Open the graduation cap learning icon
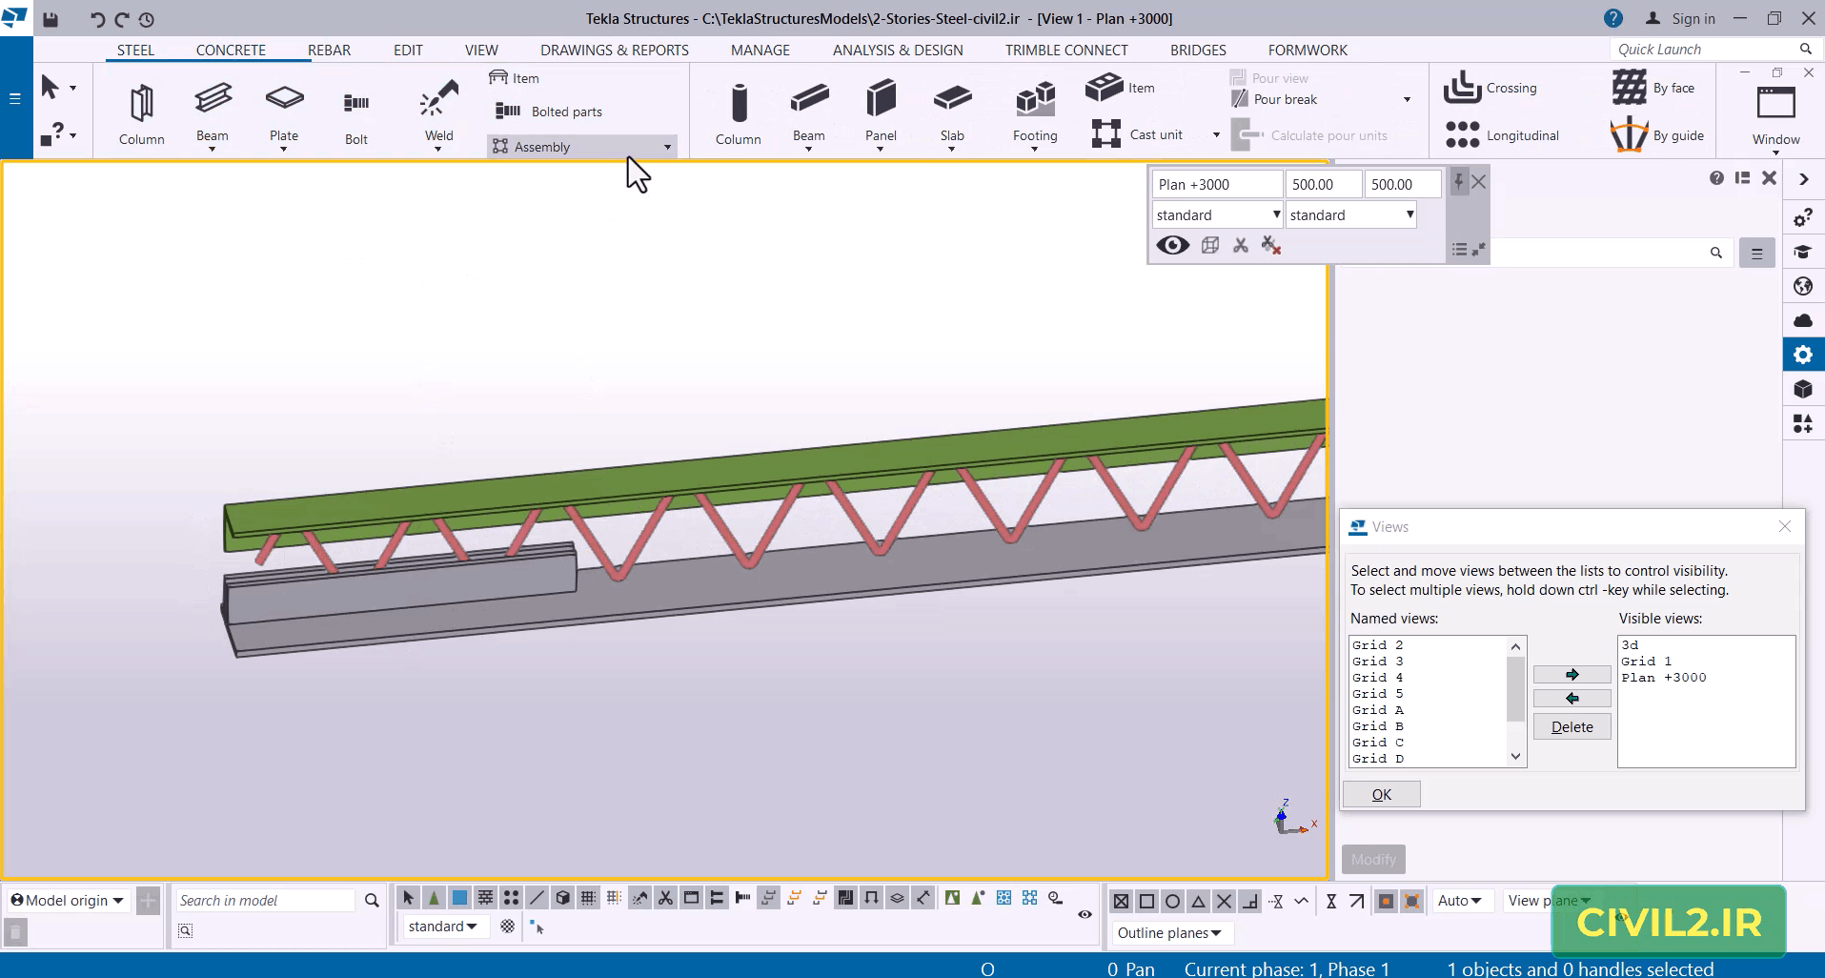1825x978 pixels. pos(1803,252)
